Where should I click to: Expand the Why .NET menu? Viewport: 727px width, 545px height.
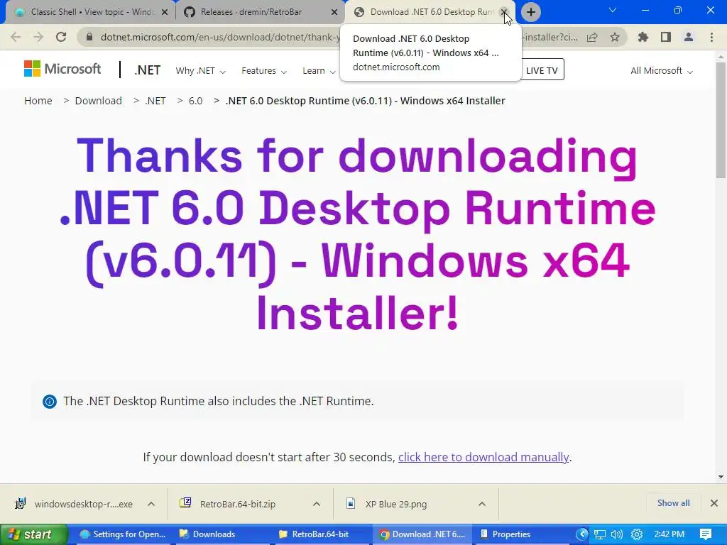click(200, 71)
